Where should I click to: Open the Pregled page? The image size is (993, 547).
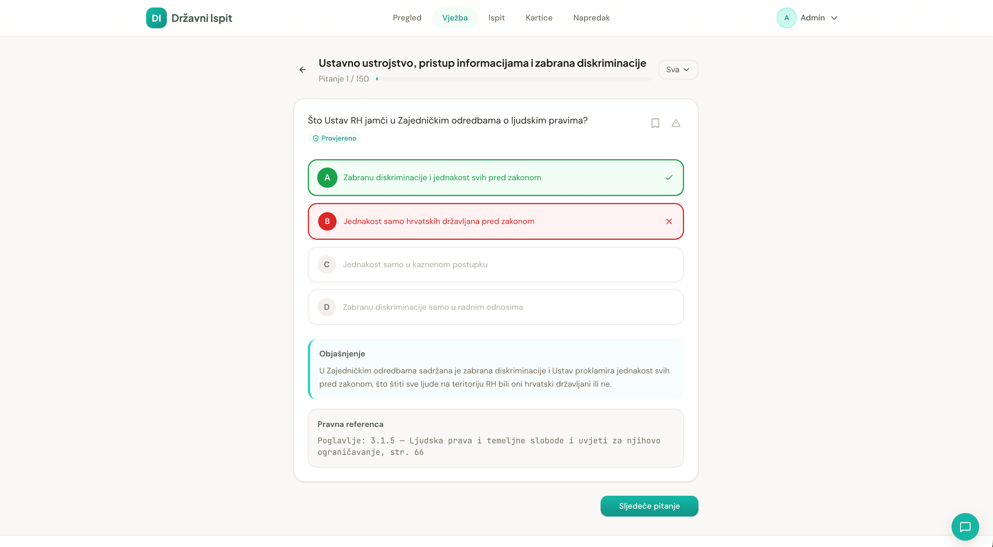[x=407, y=18]
